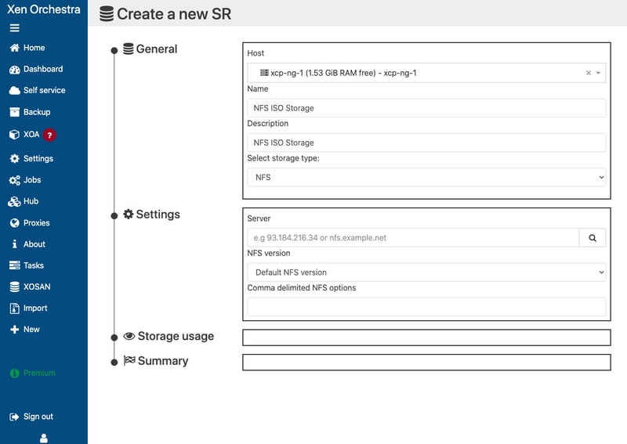This screenshot has height=444, width=627.
Task: Click the magnifier icon next to Server
Action: 593,238
